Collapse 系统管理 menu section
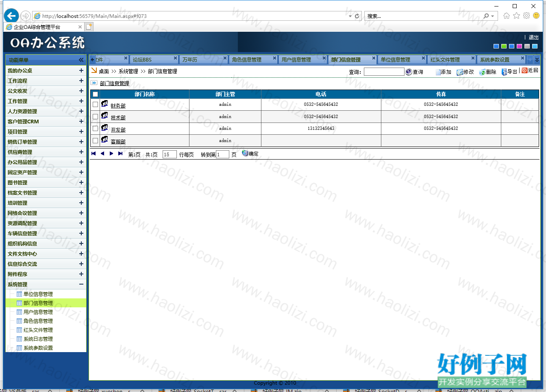Viewport: 546px width, 392px height. coord(81,284)
